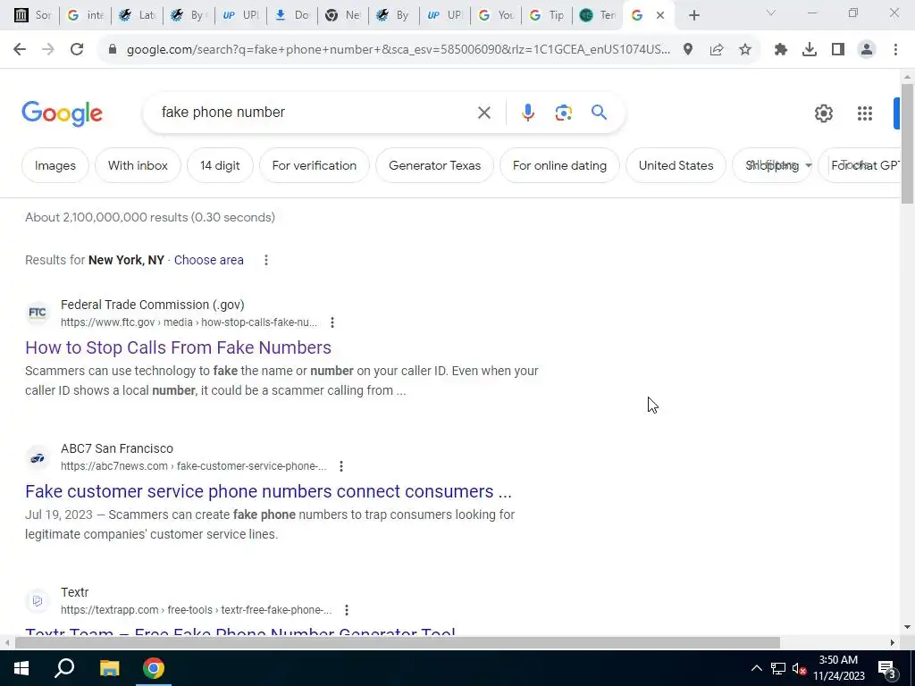
Task: Open the Chrome profile avatar
Action: [x=867, y=50]
